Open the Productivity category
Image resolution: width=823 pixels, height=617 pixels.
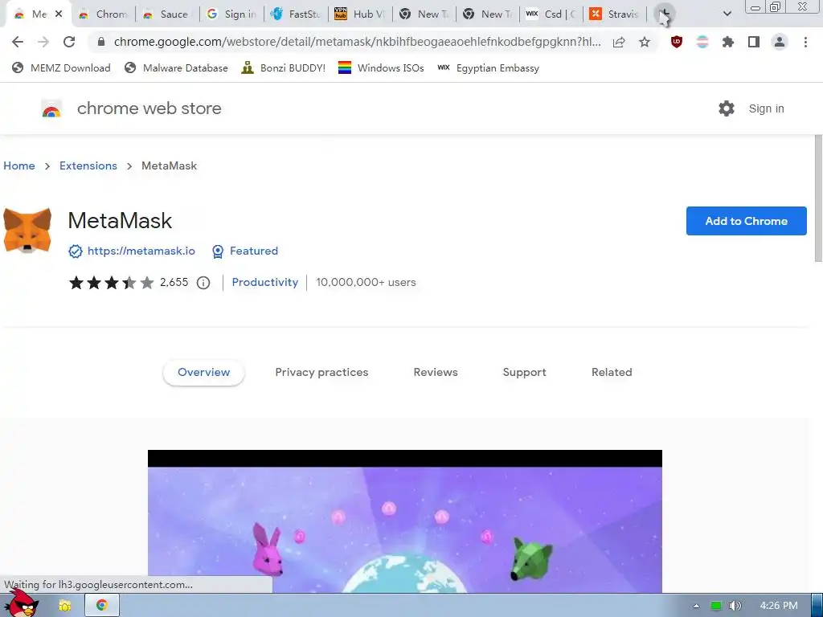[265, 282]
